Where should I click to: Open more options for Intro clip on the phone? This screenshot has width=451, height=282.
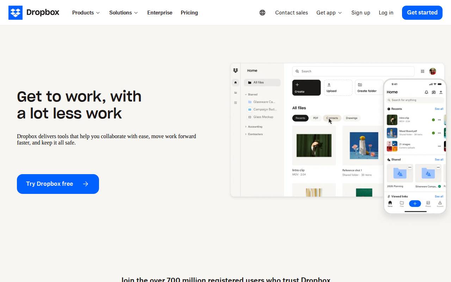439,120
